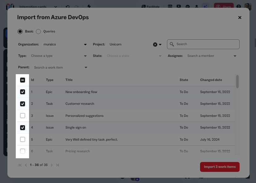Click the Title column header

click(x=69, y=80)
